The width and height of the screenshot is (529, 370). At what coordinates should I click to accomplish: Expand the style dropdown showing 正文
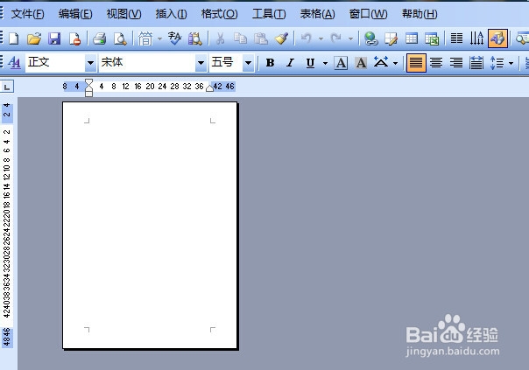point(90,63)
